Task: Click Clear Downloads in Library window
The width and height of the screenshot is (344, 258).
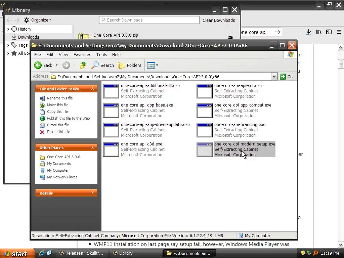Action: [219, 20]
